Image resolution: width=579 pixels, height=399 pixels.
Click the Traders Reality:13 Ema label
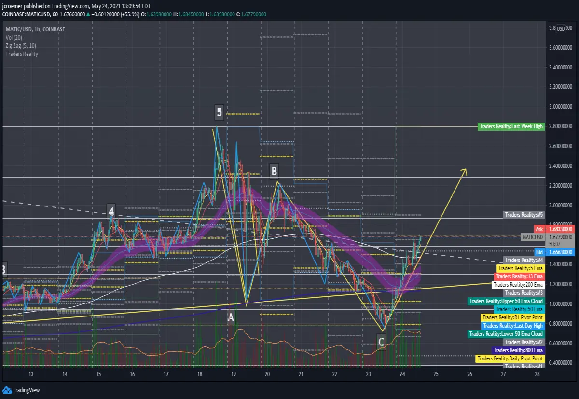(519, 276)
